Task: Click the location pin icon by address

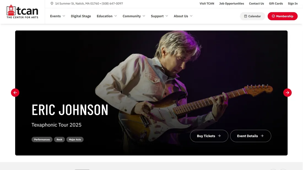Action: tap(52, 4)
